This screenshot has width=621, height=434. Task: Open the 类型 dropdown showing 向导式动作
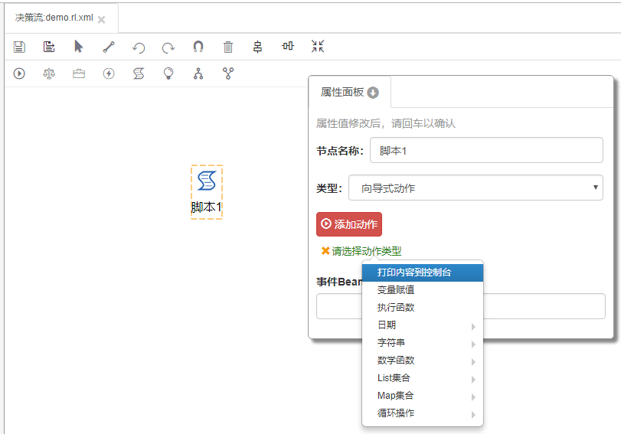[476, 188]
